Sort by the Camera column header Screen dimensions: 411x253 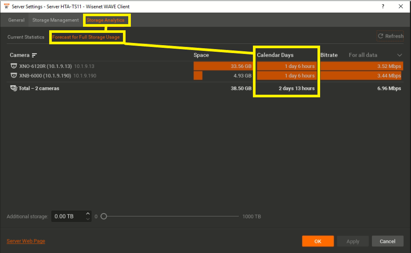click(x=20, y=55)
